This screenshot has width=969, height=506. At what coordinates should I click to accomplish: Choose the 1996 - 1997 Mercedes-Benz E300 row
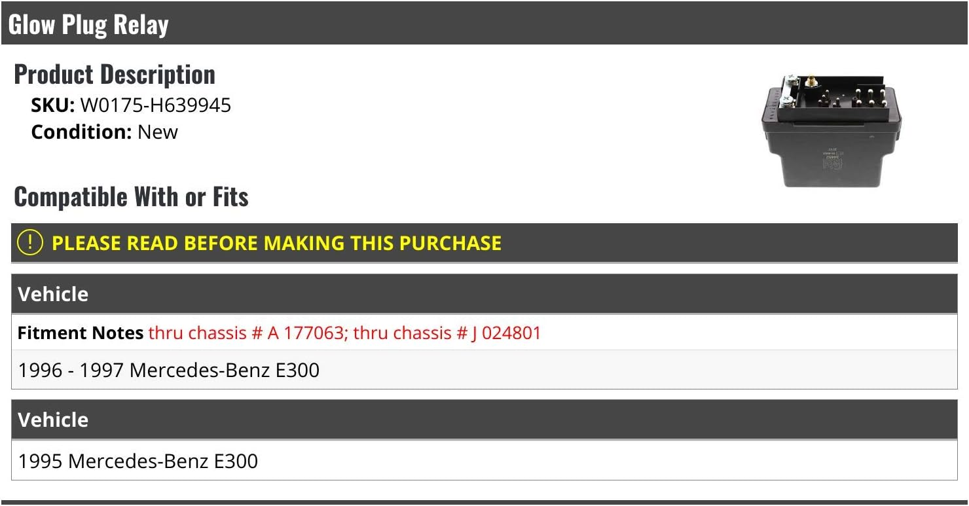(169, 370)
